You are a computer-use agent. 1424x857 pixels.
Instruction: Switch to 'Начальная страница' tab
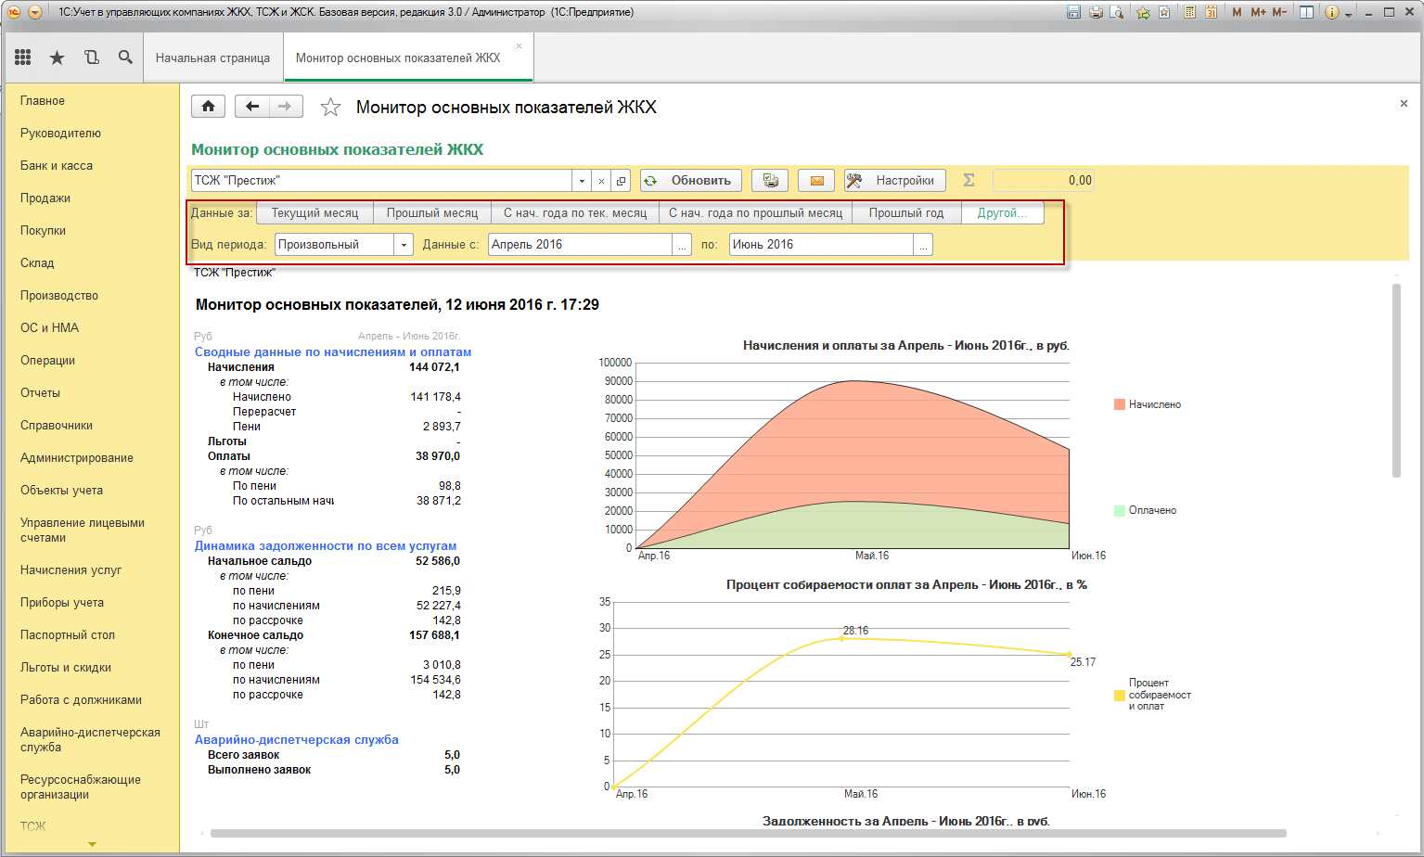212,58
